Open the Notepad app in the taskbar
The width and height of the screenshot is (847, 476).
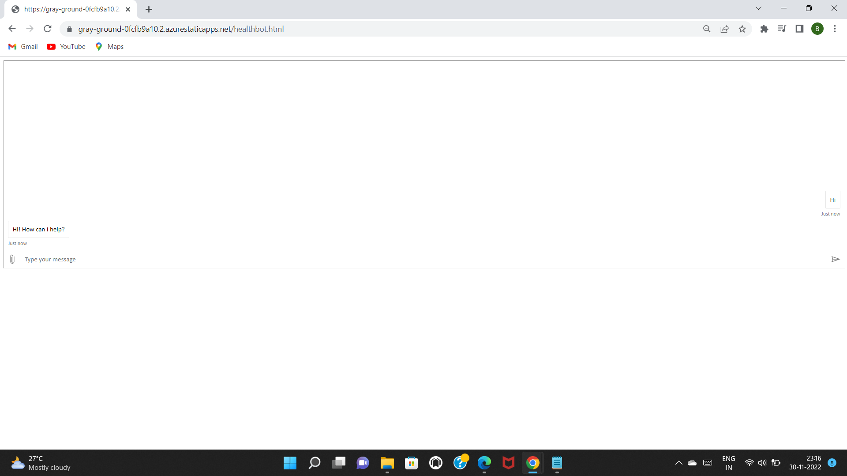click(x=557, y=463)
